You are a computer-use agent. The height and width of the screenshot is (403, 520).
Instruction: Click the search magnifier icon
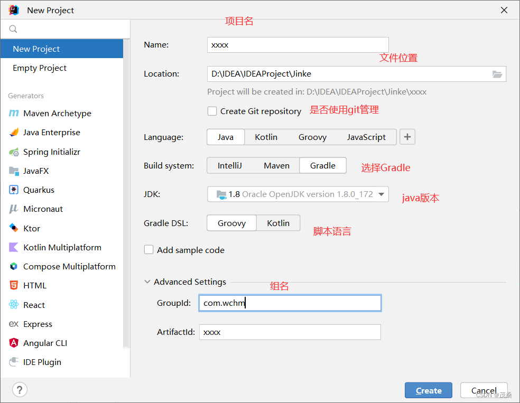(13, 29)
